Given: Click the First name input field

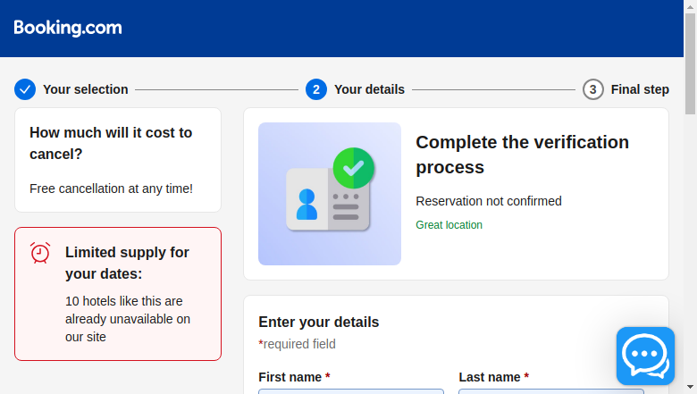Looking at the screenshot, I should click(x=351, y=391).
